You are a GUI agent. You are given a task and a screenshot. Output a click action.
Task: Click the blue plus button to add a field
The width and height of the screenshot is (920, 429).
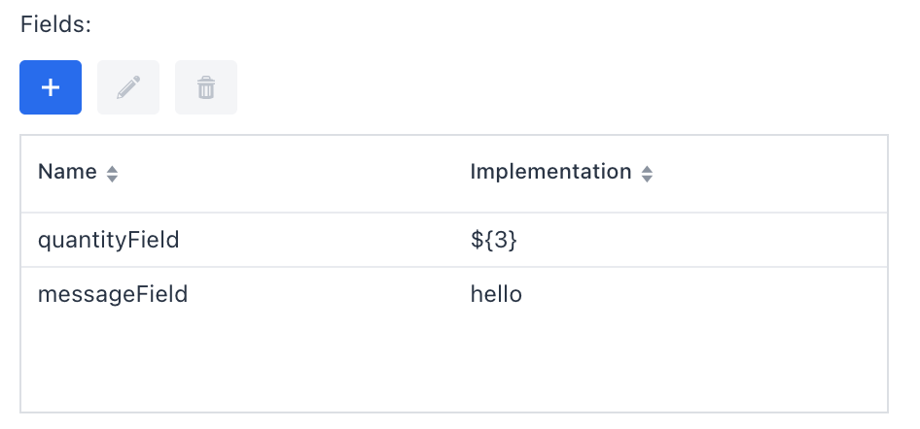coord(51,87)
